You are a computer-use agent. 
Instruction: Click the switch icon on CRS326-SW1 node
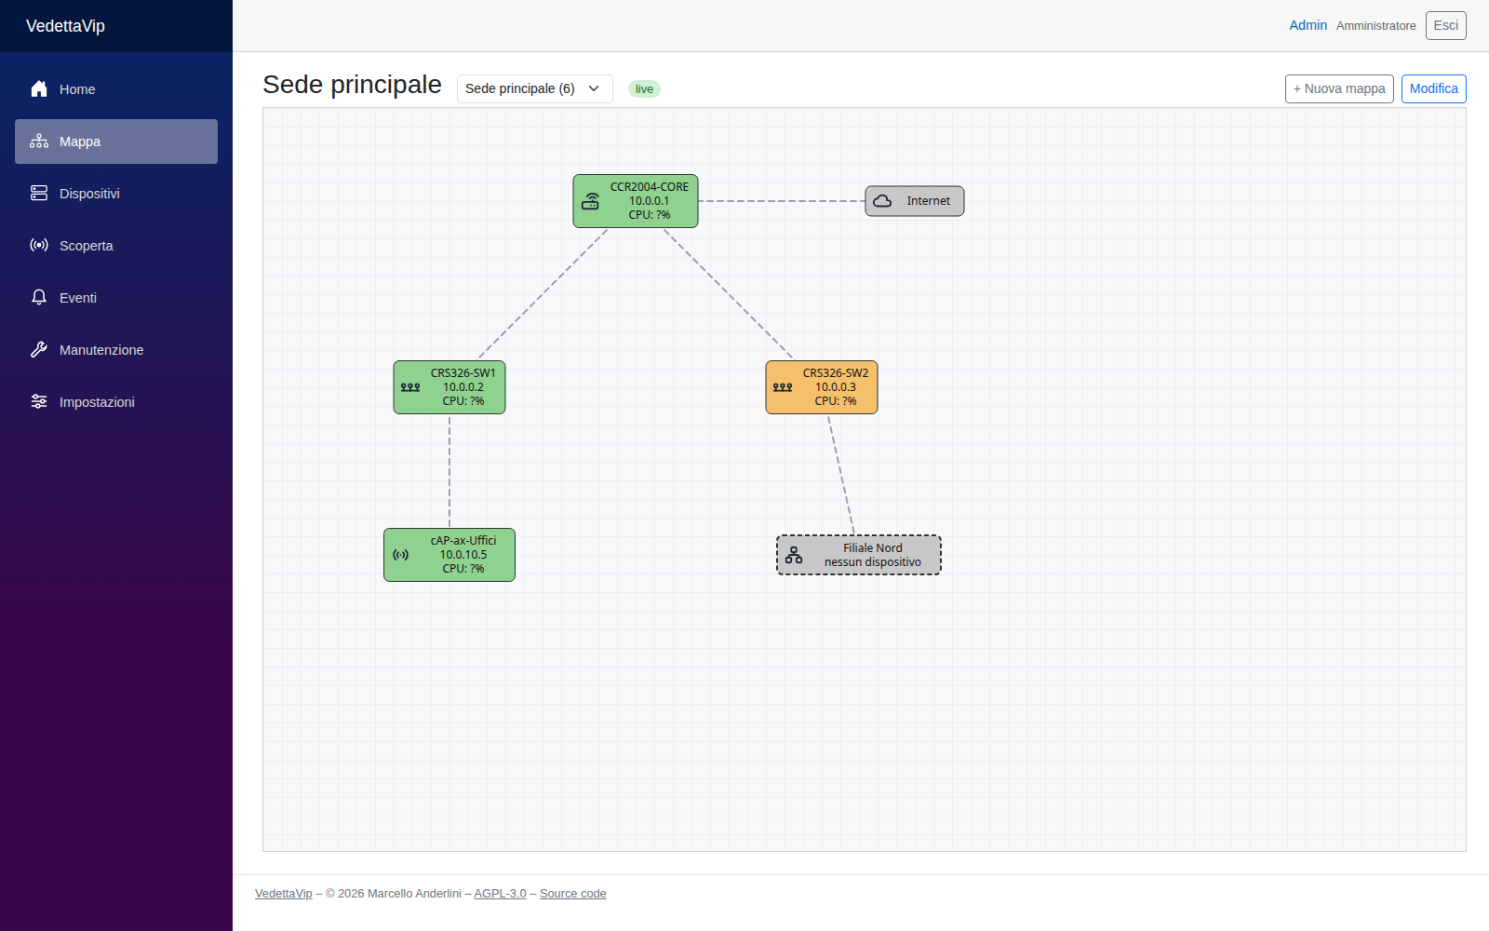click(x=410, y=387)
